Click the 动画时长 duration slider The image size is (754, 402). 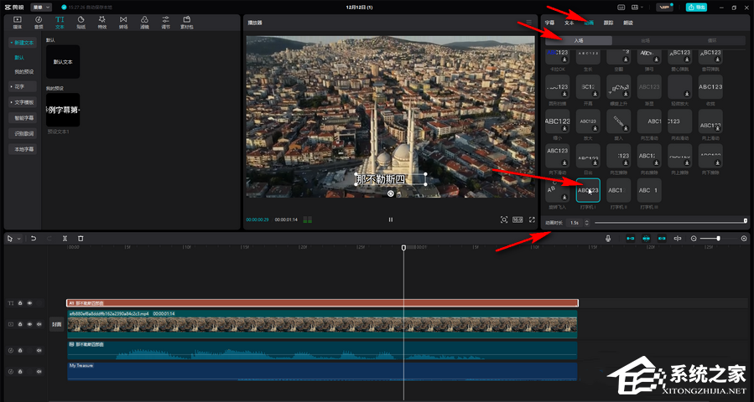coord(669,222)
